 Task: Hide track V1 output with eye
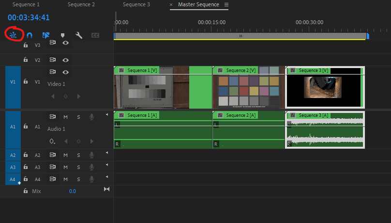pyautogui.click(x=65, y=72)
